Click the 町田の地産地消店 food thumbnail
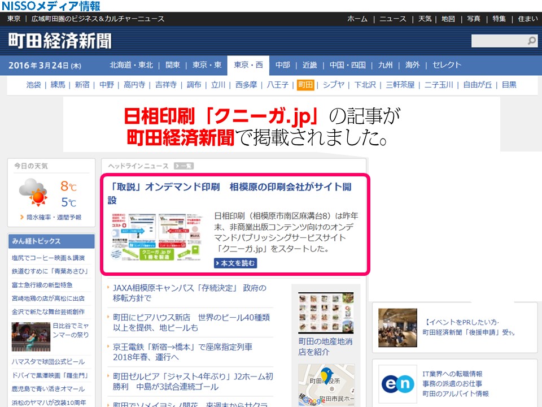The width and height of the screenshot is (542, 407). (x=326, y=313)
